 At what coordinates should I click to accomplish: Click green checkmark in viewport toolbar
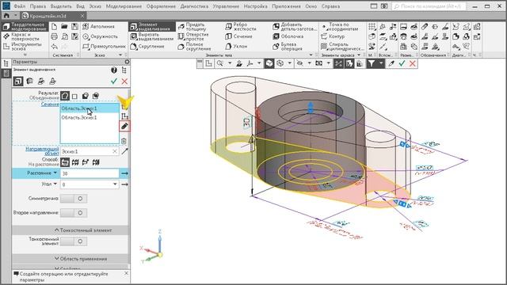pos(402,63)
